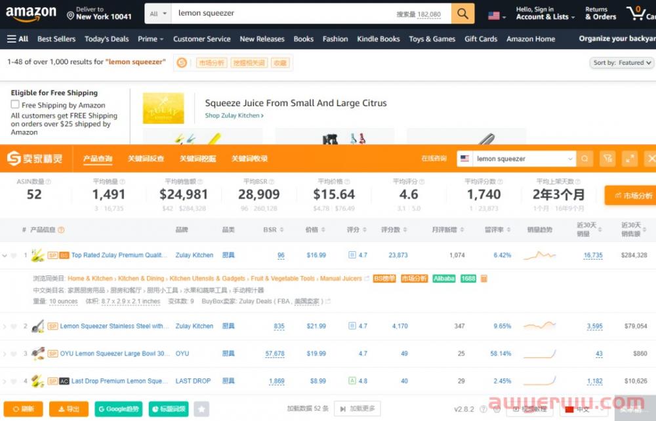Run the extension search magnifier icon
656x421 pixels.
click(x=584, y=159)
